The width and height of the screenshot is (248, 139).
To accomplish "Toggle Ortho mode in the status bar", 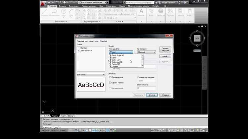I will (80, 130).
